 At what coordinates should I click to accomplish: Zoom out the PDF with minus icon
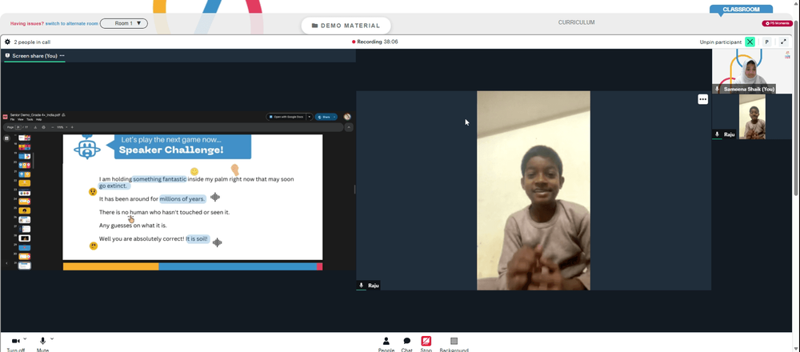[53, 127]
